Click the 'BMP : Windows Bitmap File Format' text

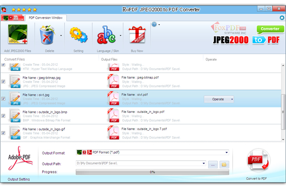47,120
